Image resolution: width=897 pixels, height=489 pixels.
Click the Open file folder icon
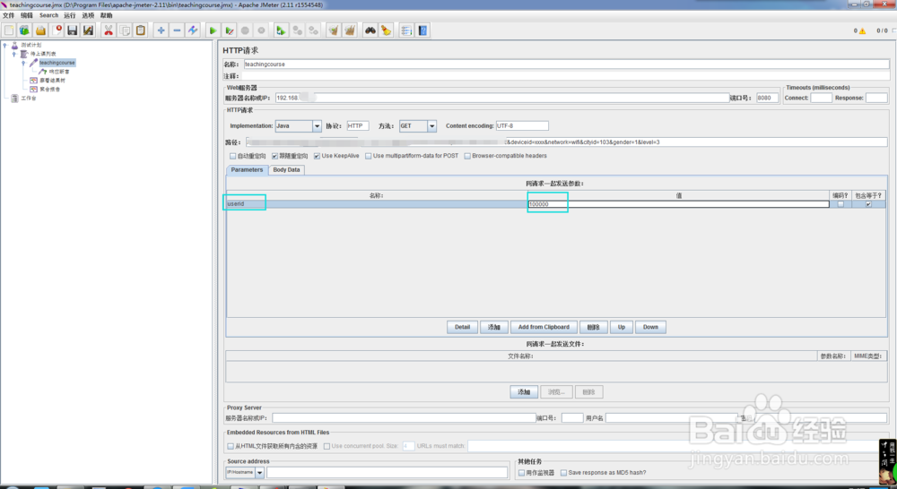(x=40, y=30)
